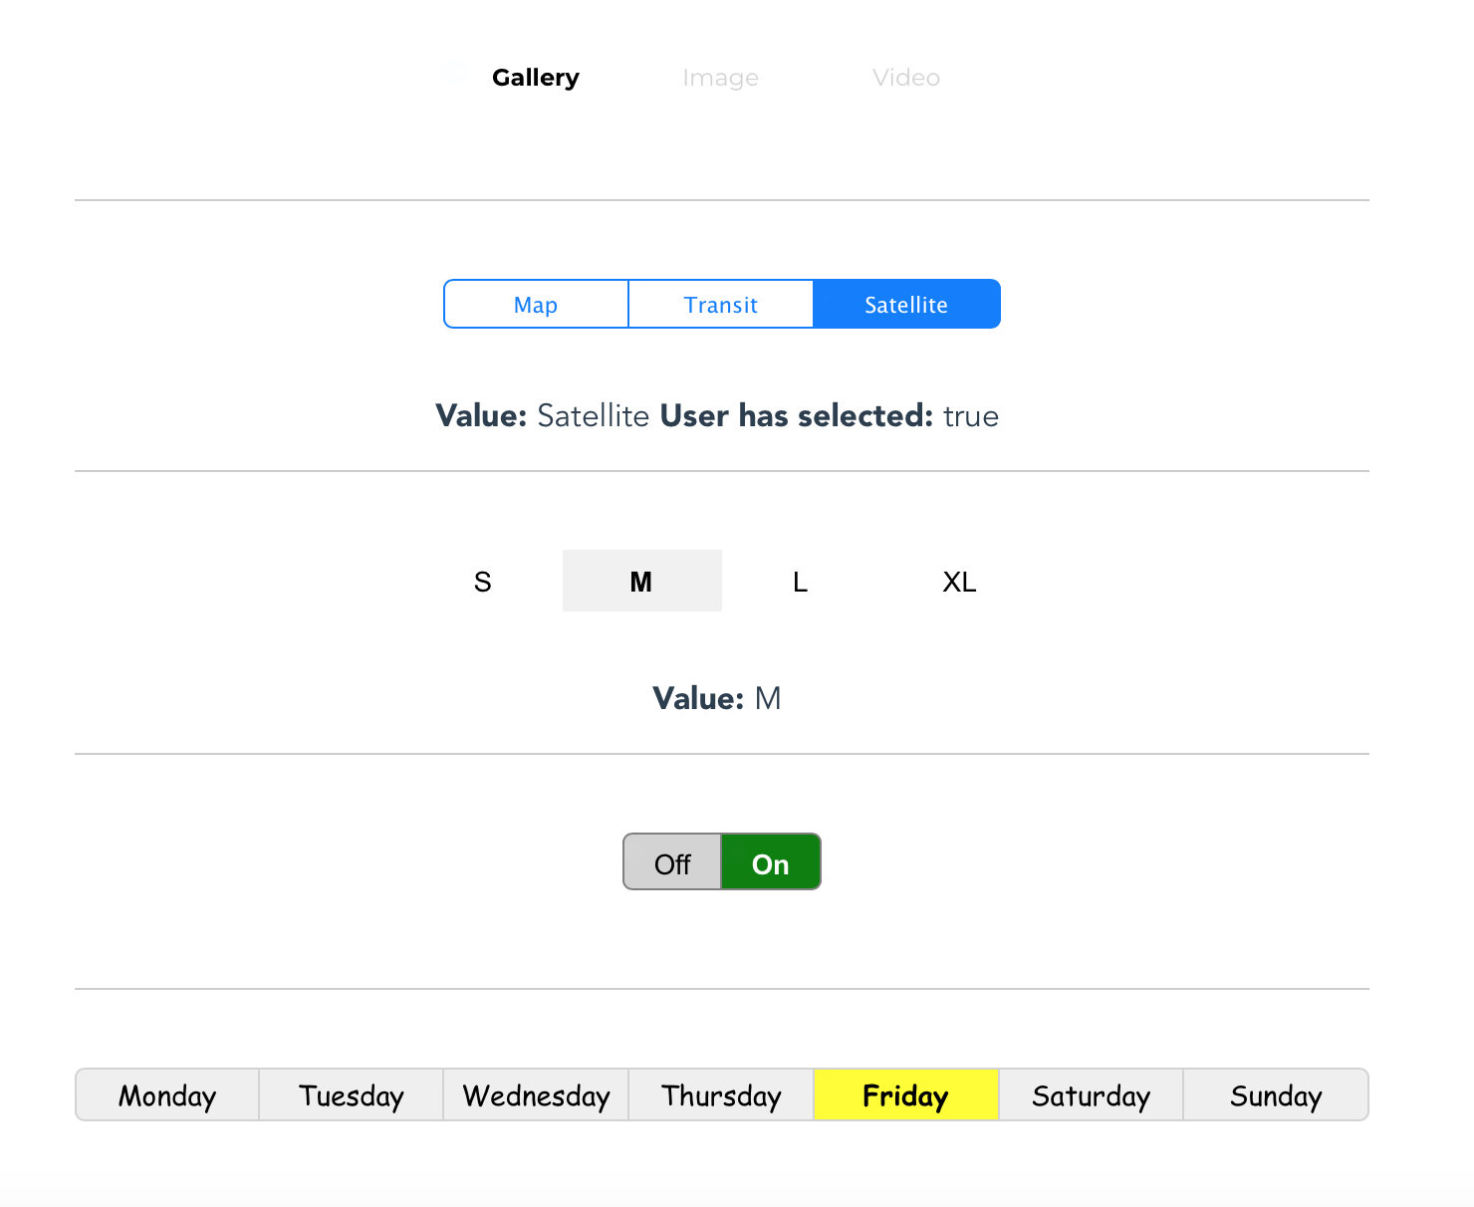Screen dimensions: 1474x1207
Task: Select Thursday in the day bar
Action: pyautogui.click(x=721, y=1095)
